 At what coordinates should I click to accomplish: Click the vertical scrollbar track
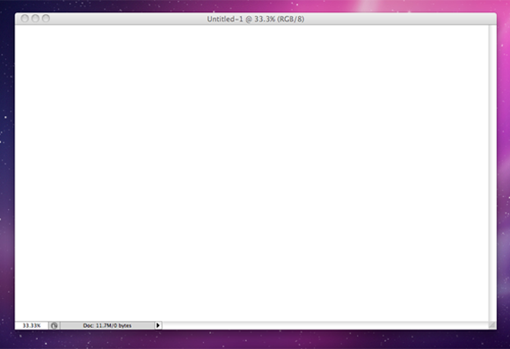[492, 173]
